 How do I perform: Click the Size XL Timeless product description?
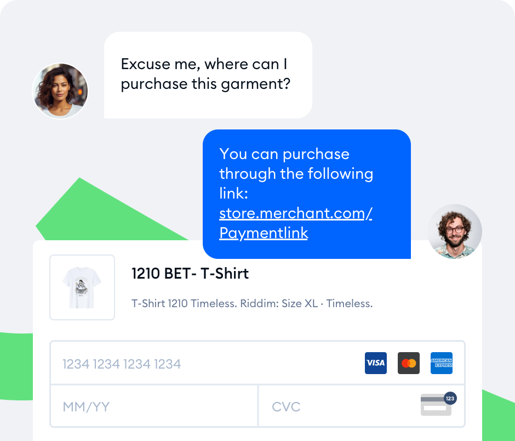pos(252,303)
